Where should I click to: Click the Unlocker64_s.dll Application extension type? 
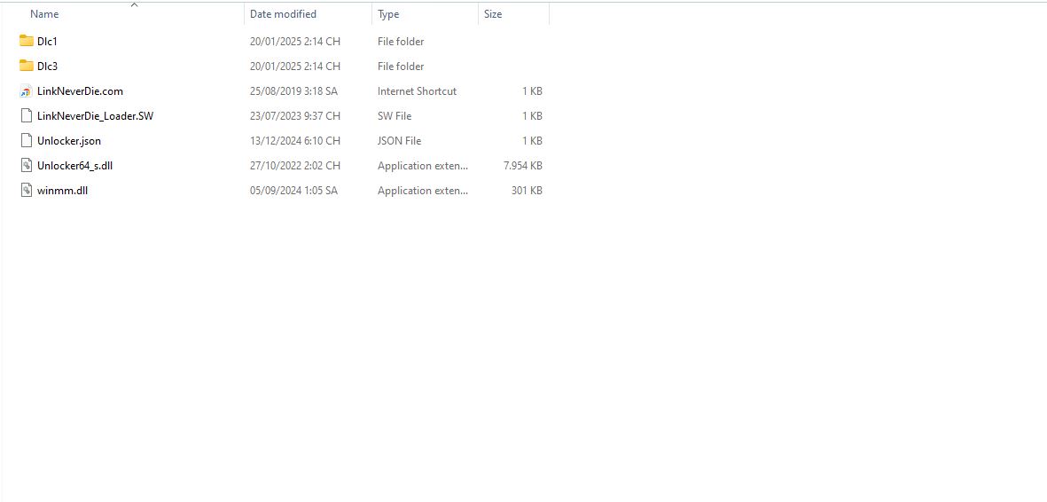coord(423,166)
